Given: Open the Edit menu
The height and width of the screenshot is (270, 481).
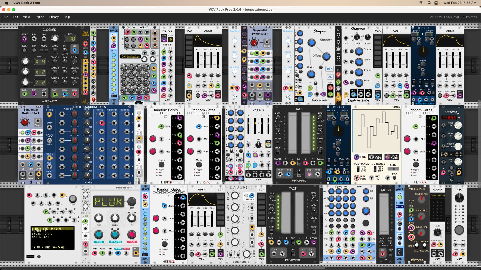Looking at the screenshot, I should pos(16,17).
